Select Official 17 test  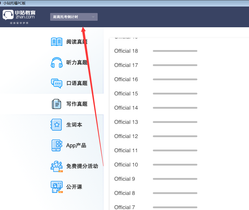(126, 65)
